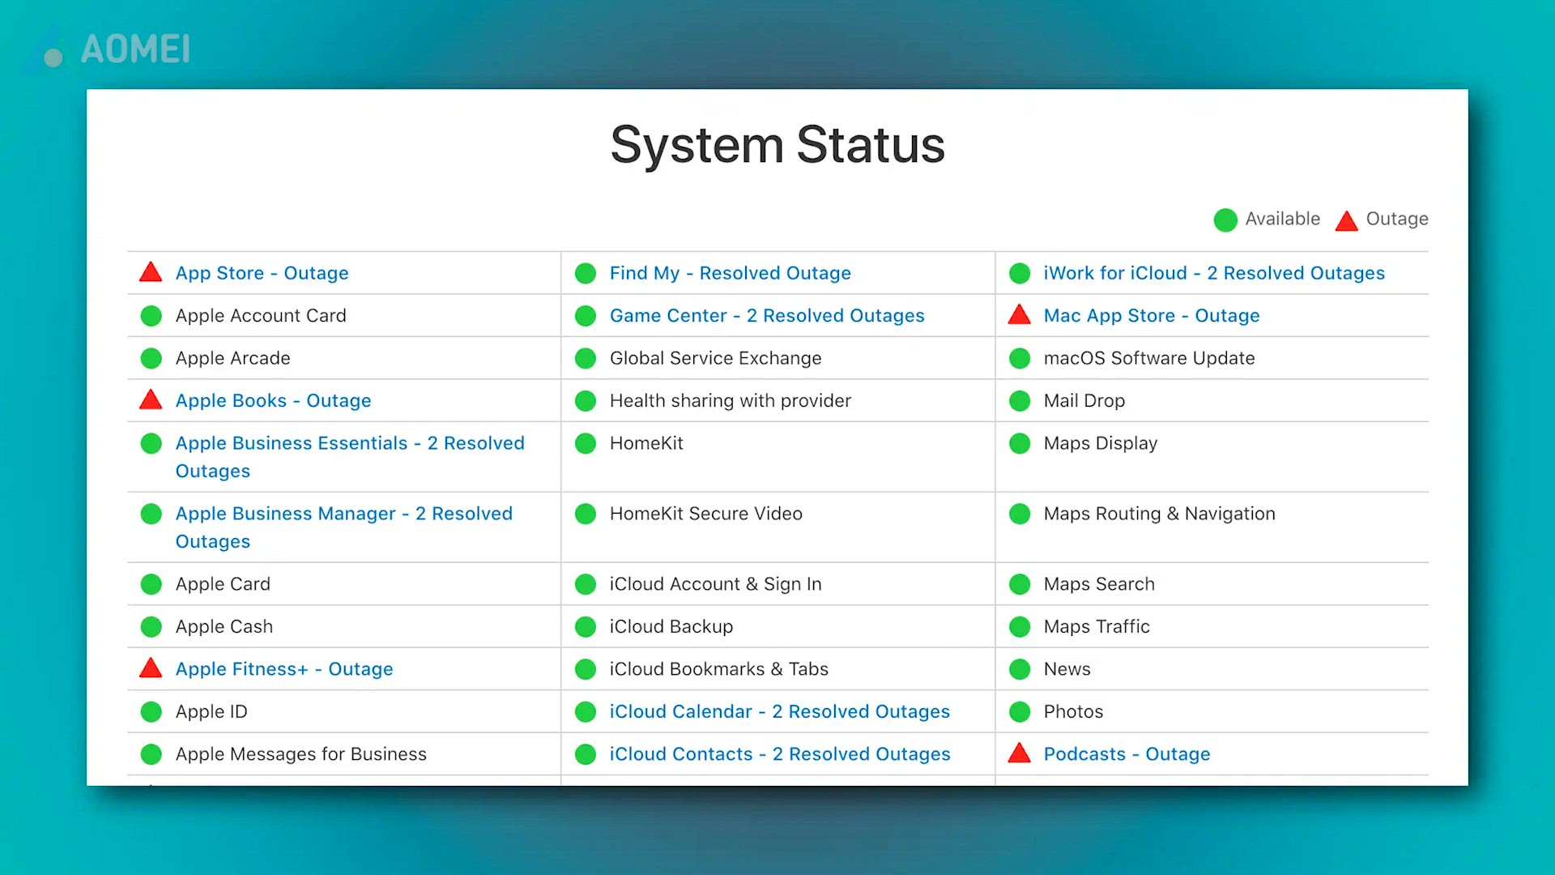
Task: Click the green status dot beside Game Center
Action: point(586,316)
